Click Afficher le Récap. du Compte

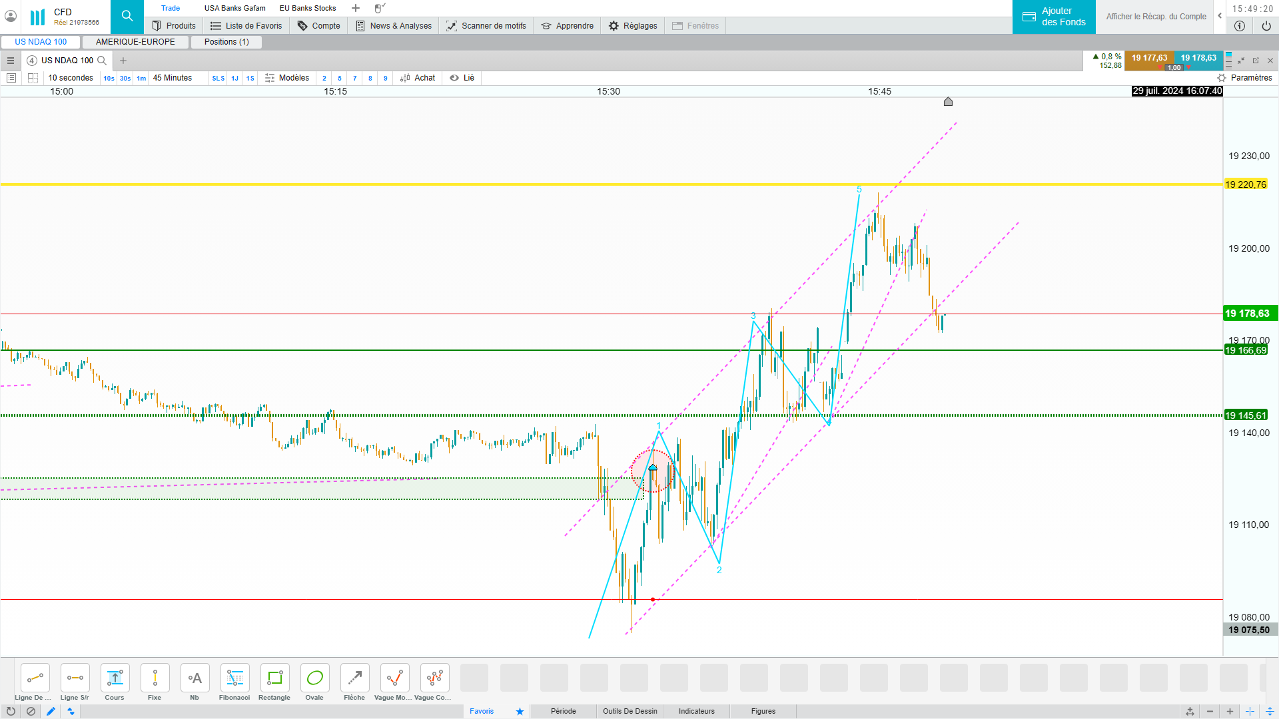[x=1156, y=17]
